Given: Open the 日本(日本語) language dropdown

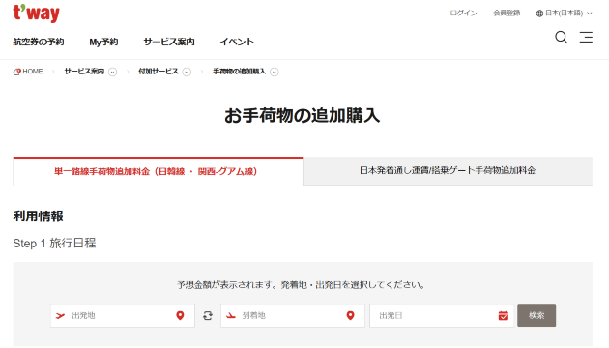Looking at the screenshot, I should (x=564, y=14).
